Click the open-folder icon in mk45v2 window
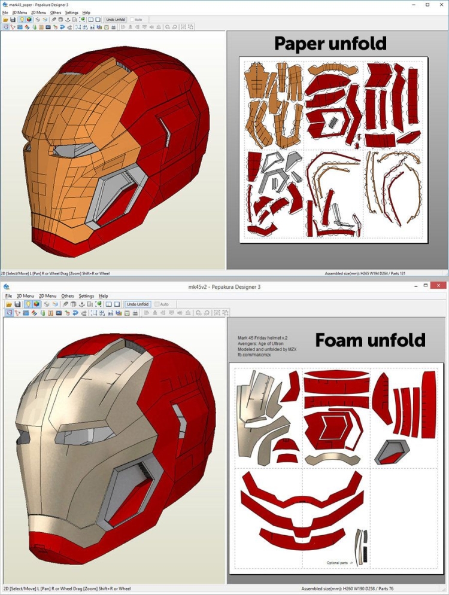449x595 pixels. [x=9, y=304]
